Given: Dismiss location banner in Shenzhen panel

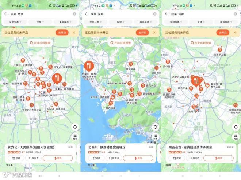Looking at the screenshot, I should [x=154, y=33].
